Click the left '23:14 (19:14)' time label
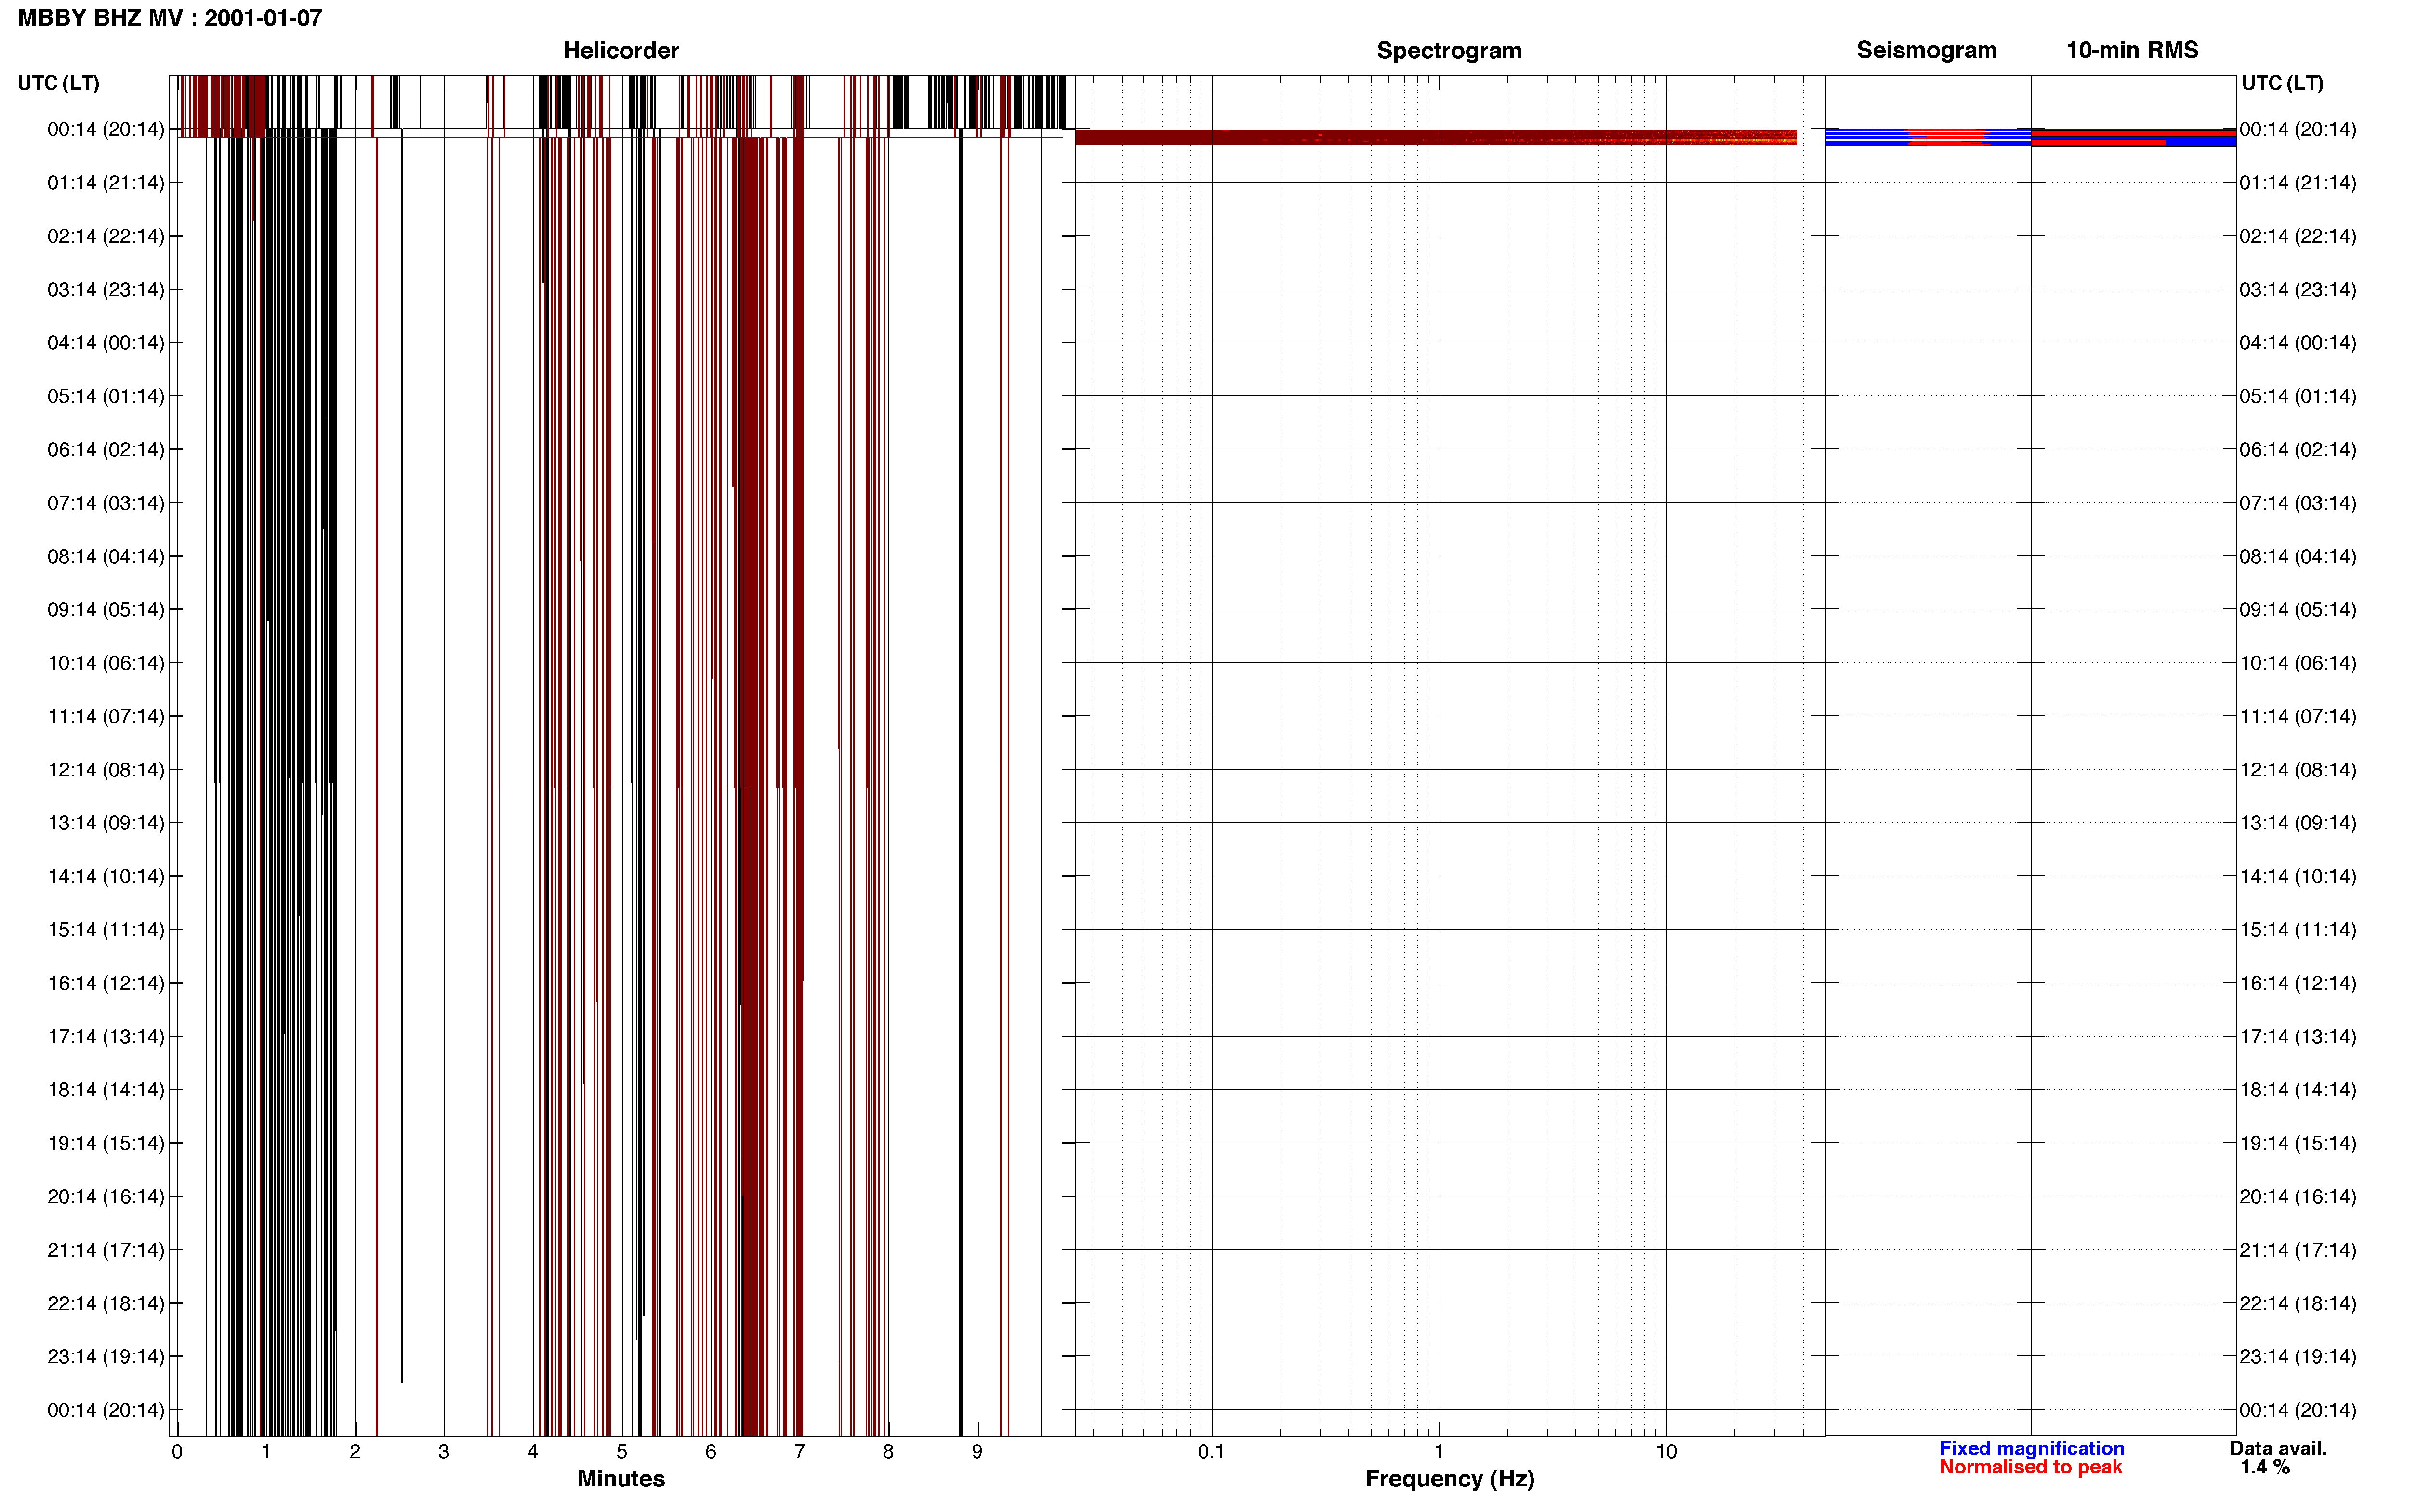Viewport: 2418px width, 1512px height. [106, 1357]
